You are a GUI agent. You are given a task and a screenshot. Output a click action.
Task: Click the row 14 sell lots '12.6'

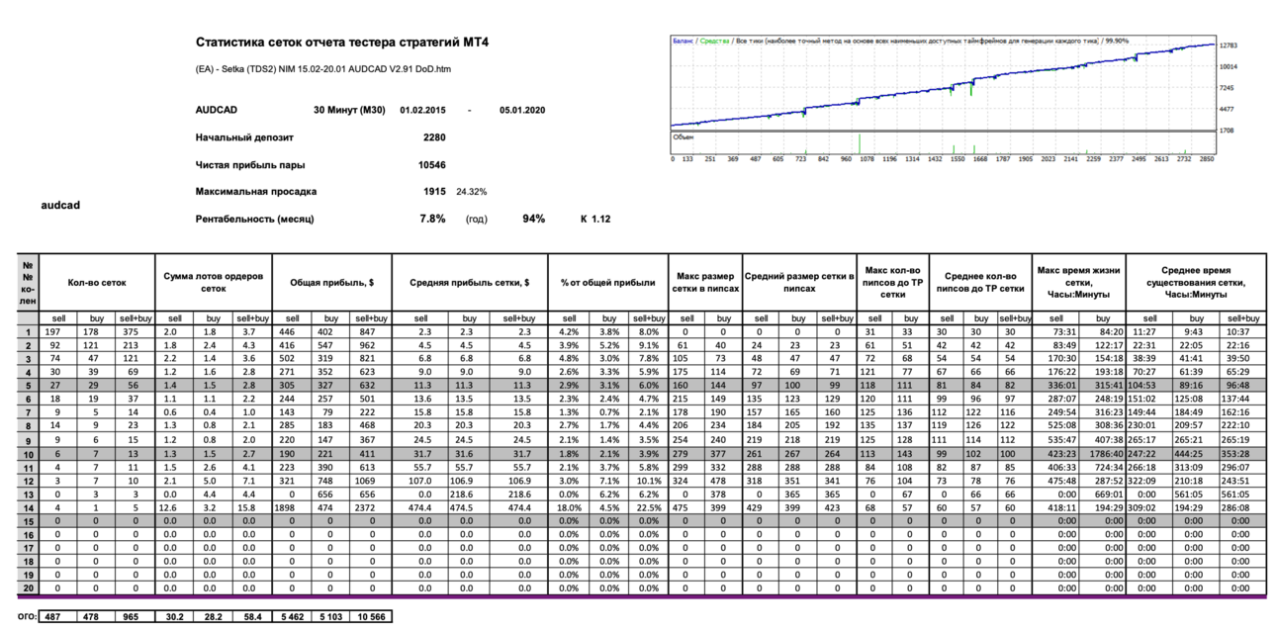point(176,509)
